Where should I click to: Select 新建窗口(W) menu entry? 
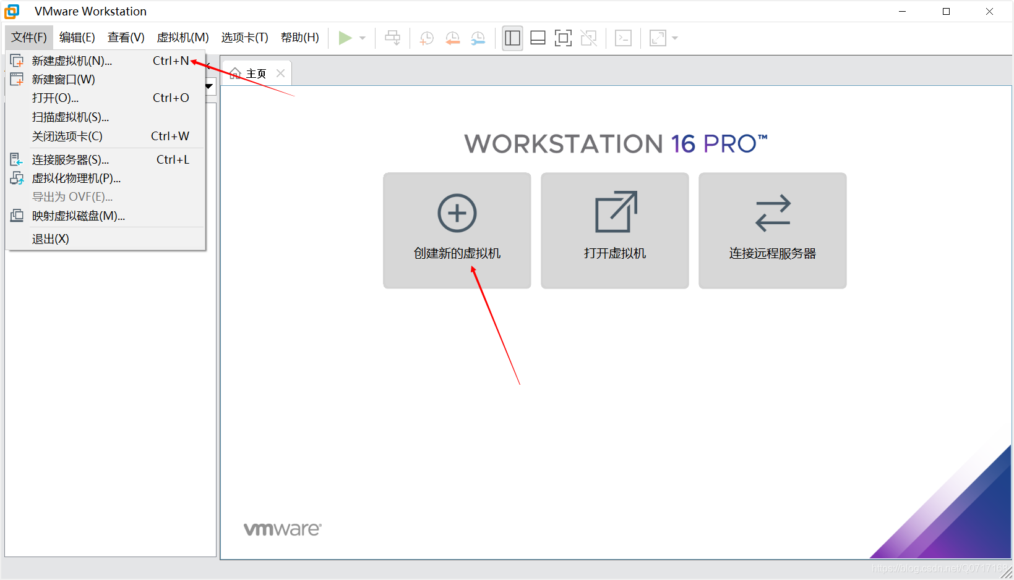tap(105, 79)
